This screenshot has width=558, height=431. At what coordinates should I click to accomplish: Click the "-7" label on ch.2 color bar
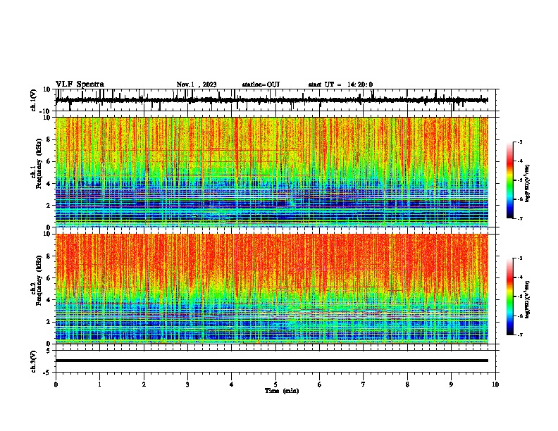(x=519, y=335)
